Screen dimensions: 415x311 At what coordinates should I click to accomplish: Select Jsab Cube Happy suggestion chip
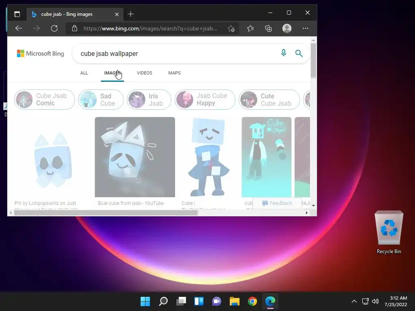205,100
